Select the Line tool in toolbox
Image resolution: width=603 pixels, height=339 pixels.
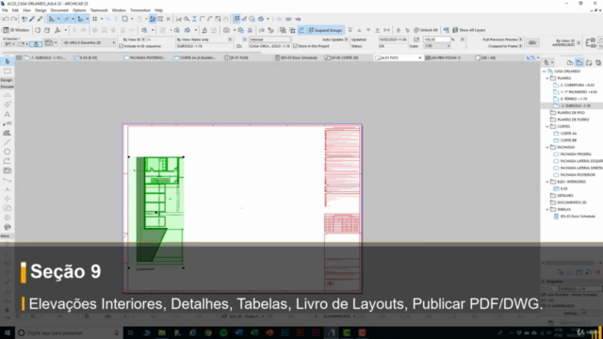(7, 142)
